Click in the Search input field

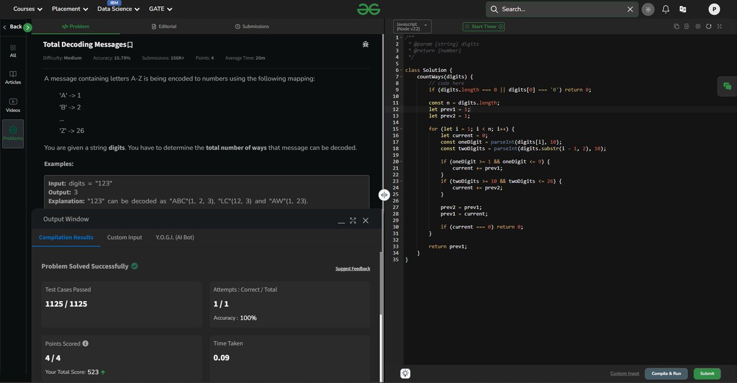562,9
